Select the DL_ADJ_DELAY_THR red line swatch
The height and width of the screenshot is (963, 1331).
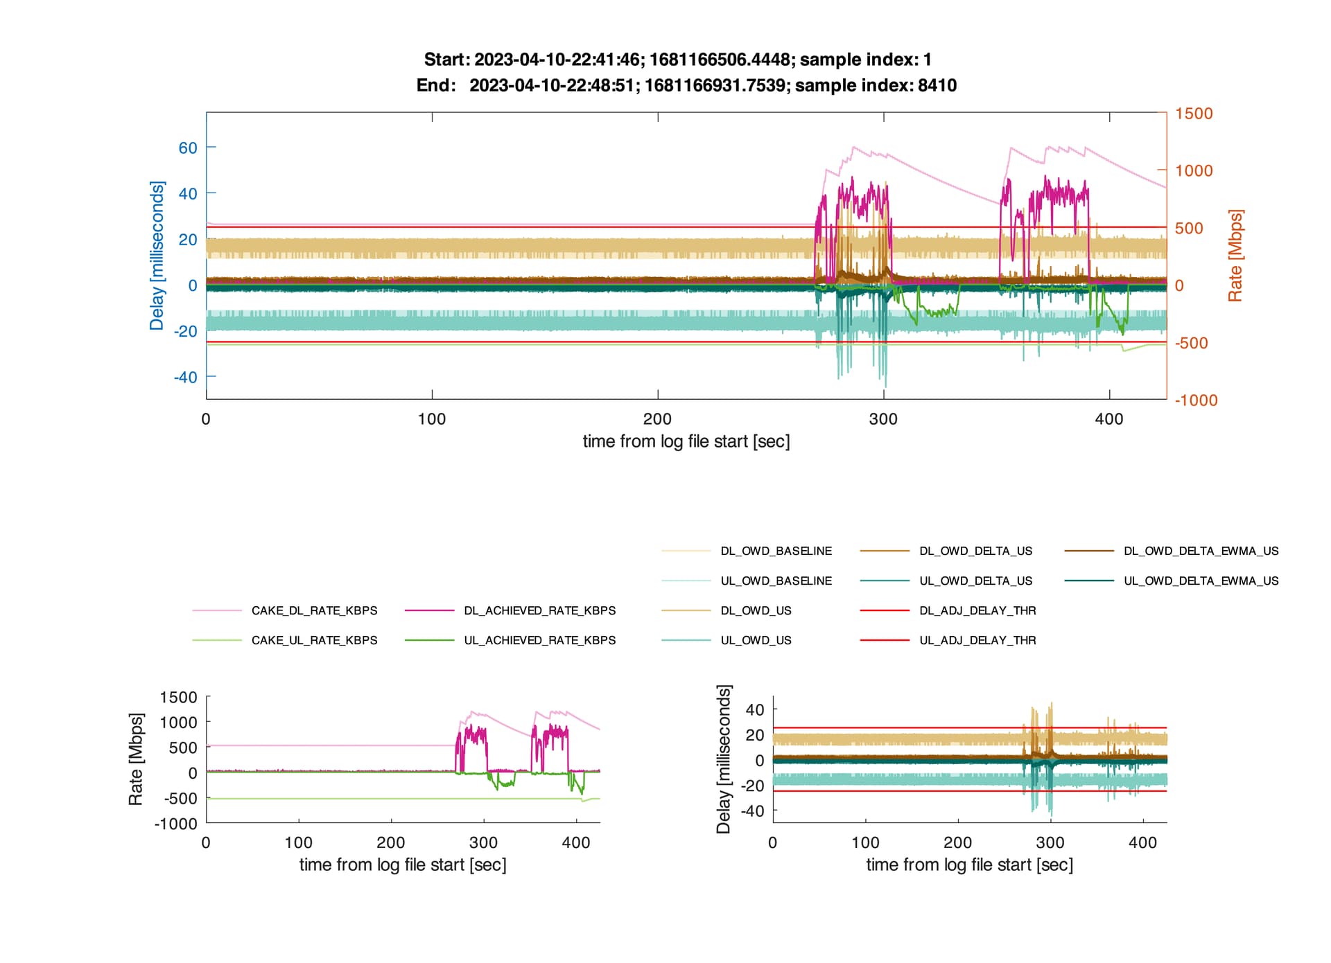coord(885,610)
